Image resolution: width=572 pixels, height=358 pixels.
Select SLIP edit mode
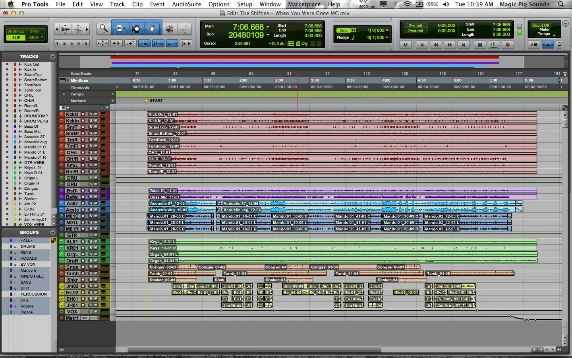[16, 37]
